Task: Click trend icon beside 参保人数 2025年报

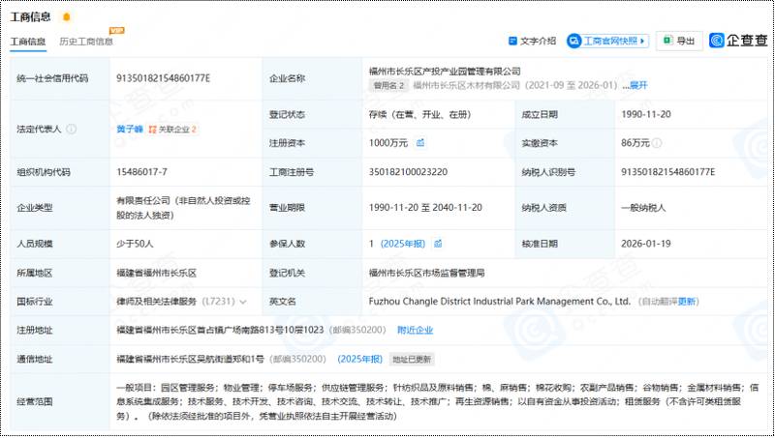Action: coord(438,244)
